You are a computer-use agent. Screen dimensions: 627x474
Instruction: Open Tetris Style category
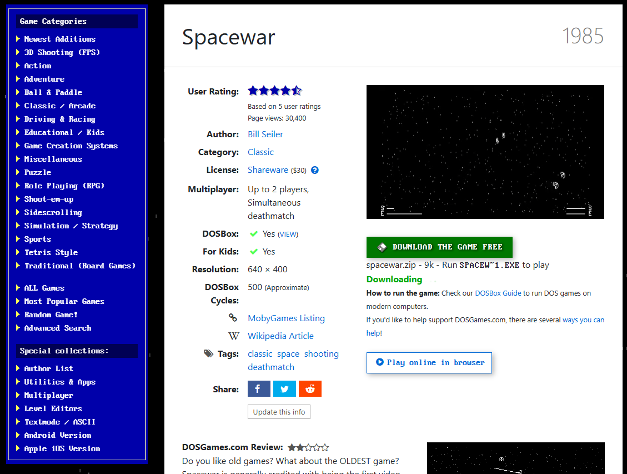51,252
